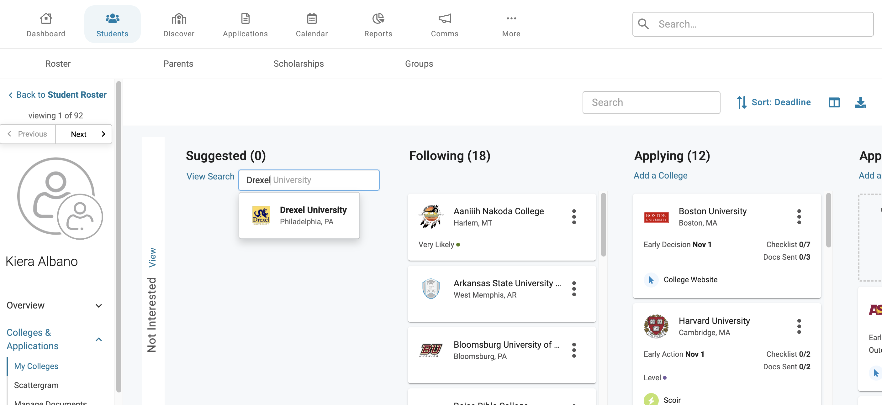Viewport: 882px width, 405px height.
Task: Click the Aaniiih Nakoda College logo
Action: tap(431, 216)
